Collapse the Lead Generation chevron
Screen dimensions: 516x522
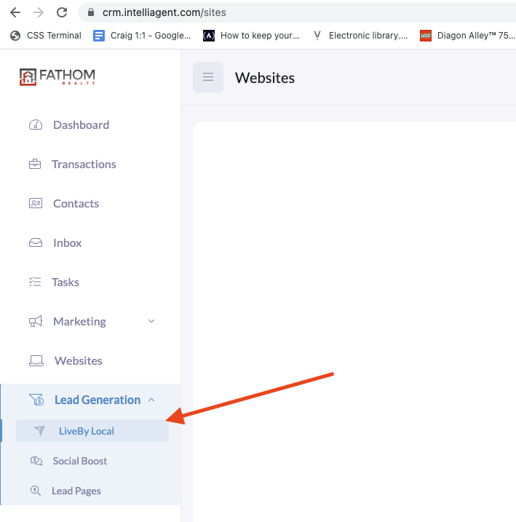pos(151,400)
